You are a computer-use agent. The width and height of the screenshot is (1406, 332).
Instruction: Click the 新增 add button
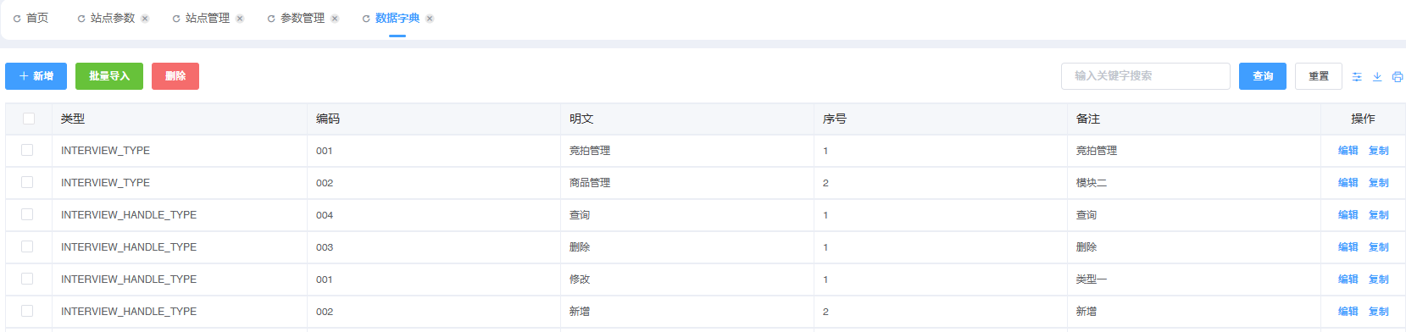tap(36, 76)
